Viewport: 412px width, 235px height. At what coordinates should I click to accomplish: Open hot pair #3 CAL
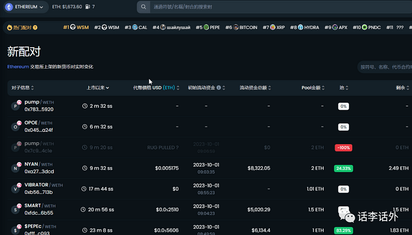pyautogui.click(x=136, y=27)
